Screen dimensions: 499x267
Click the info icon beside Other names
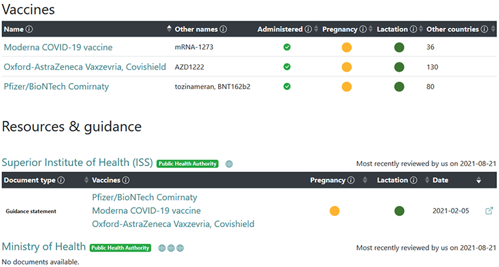pyautogui.click(x=224, y=29)
